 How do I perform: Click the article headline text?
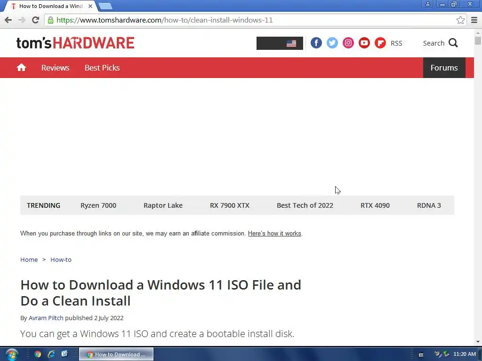point(161,293)
